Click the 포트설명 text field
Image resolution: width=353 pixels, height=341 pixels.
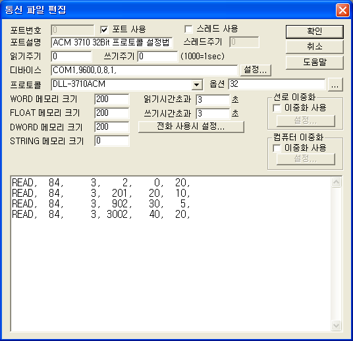point(112,43)
